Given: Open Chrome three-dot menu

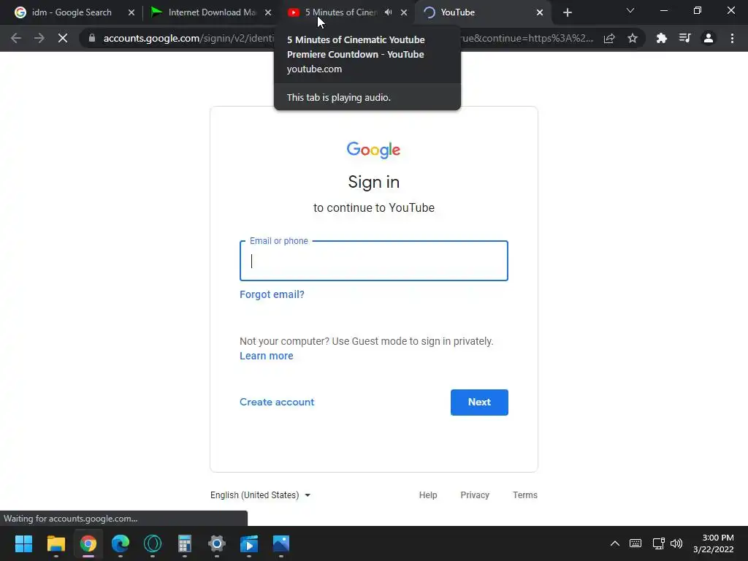Looking at the screenshot, I should coord(732,38).
